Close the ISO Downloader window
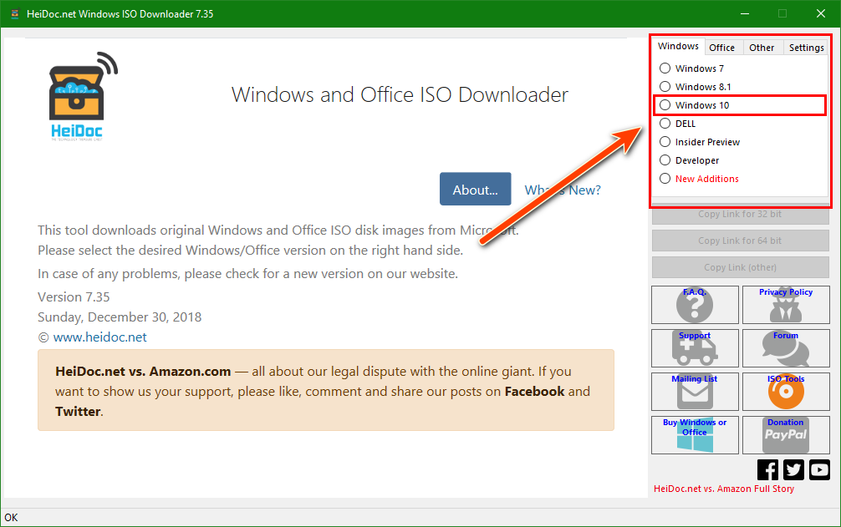841x527 pixels. [821, 13]
